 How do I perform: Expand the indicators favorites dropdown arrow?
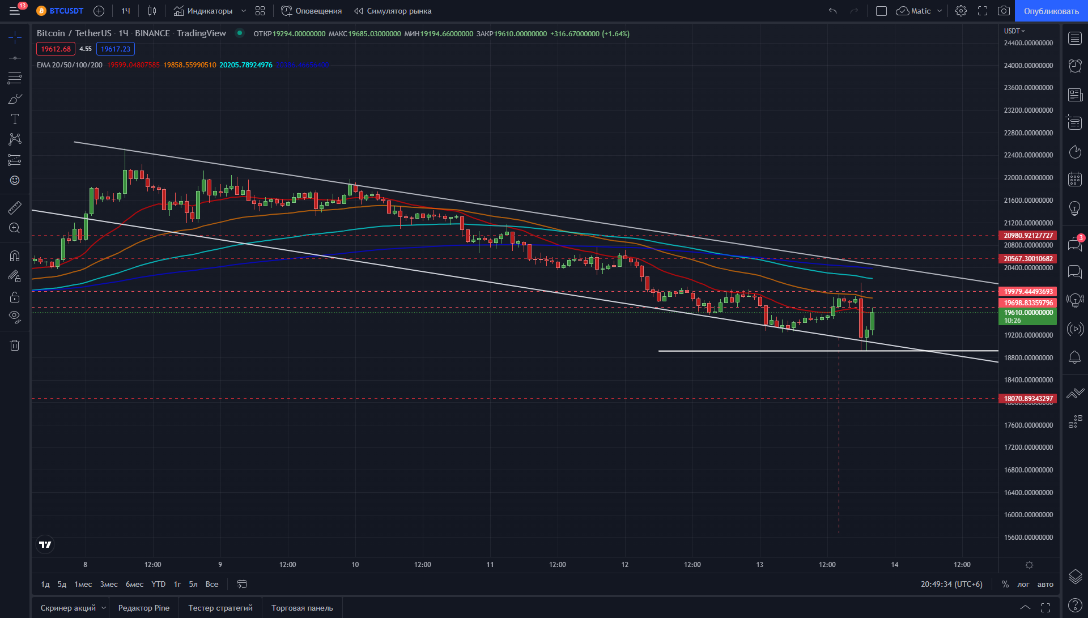(x=244, y=11)
